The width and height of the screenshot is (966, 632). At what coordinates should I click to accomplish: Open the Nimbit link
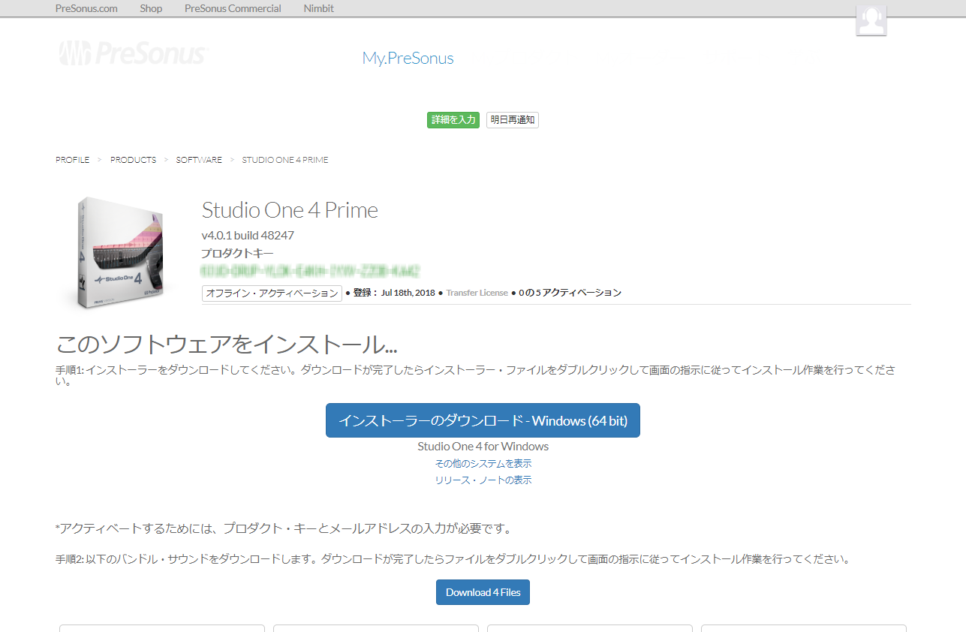coord(319,8)
